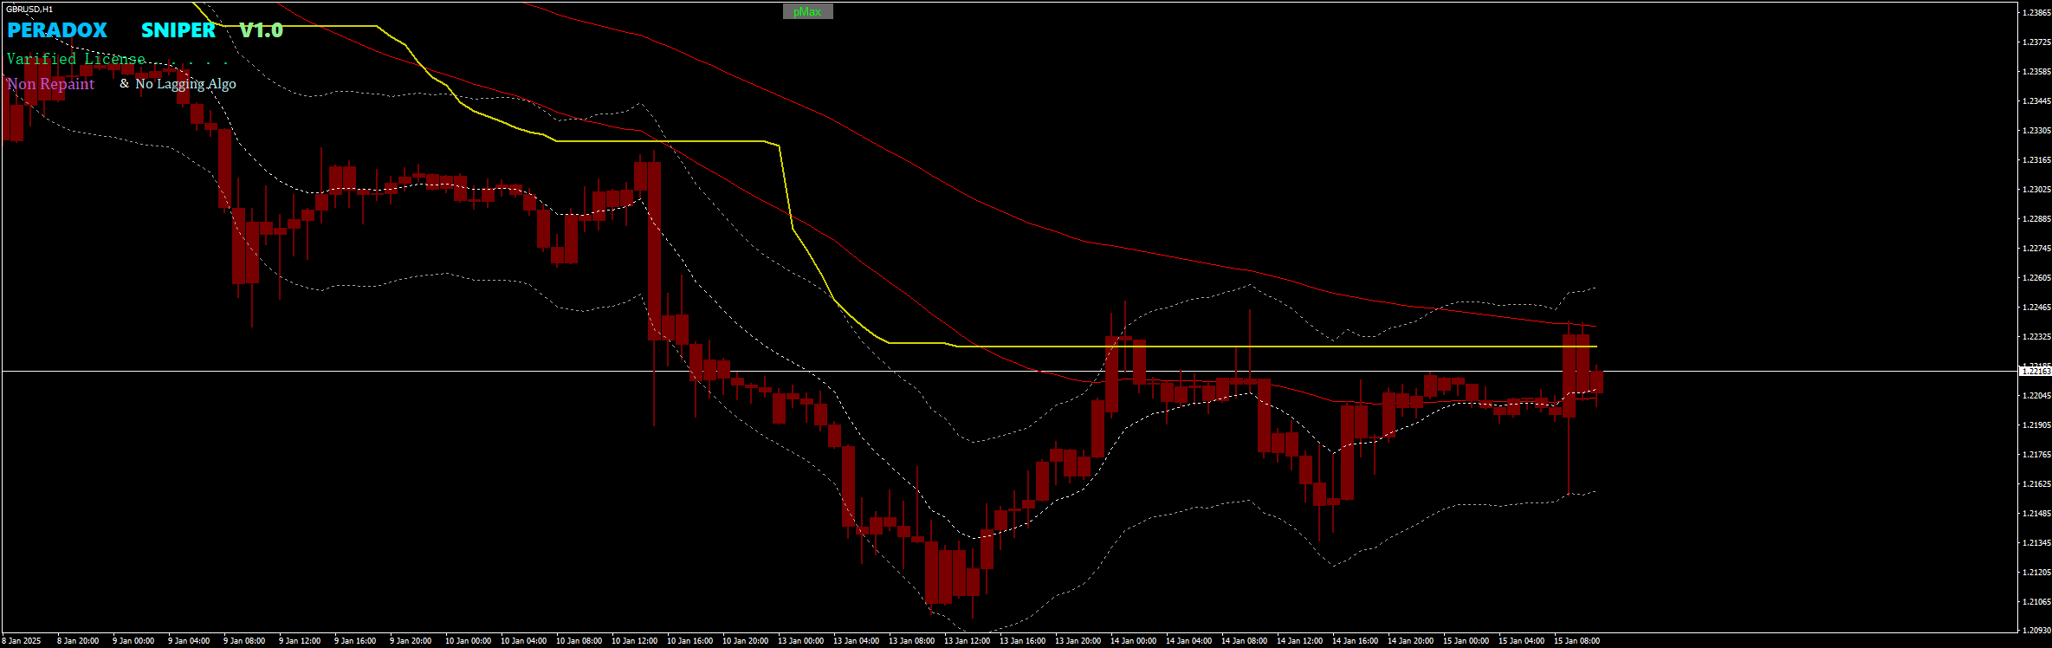Screen dimensions: 2052x648
Task: Click the 10 Jan 12:00 time label
Action: pos(635,641)
